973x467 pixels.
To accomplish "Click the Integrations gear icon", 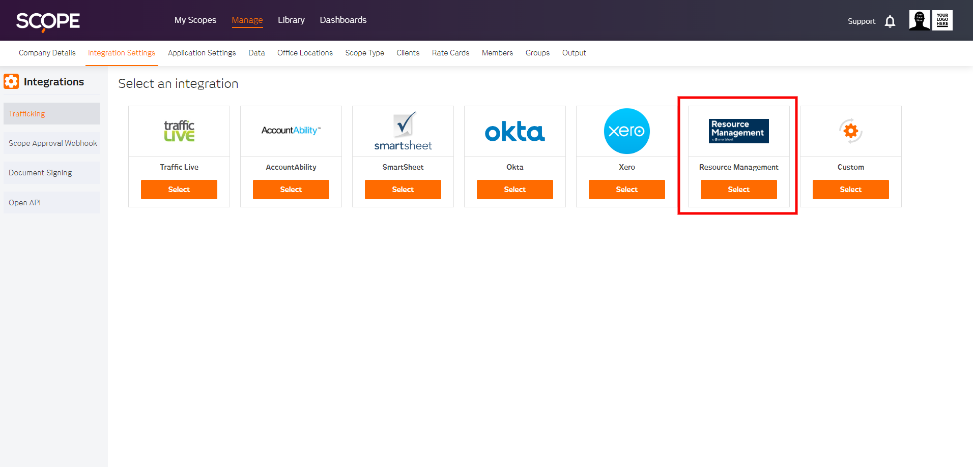I will [x=11, y=81].
